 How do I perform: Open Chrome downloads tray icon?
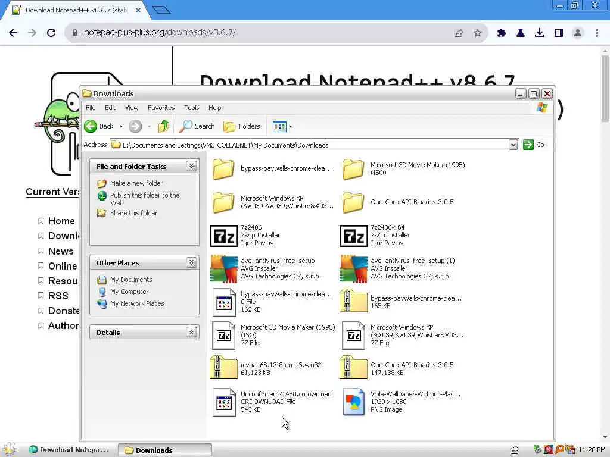pos(540,33)
